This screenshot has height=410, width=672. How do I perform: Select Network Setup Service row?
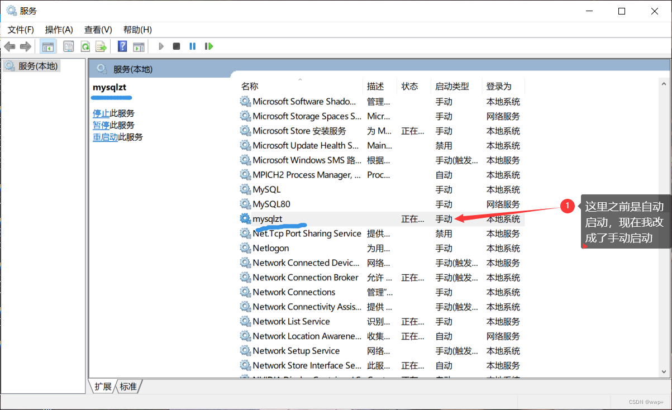click(381, 351)
